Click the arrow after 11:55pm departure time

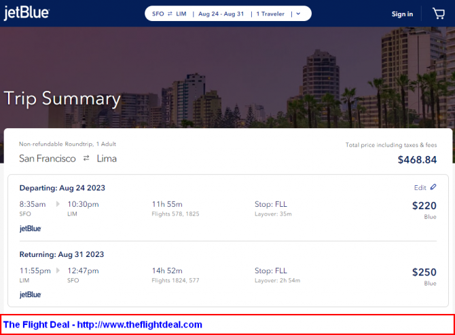pyautogui.click(x=58, y=271)
